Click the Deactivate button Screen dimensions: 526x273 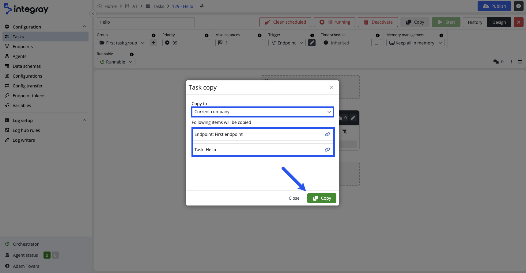(378, 22)
